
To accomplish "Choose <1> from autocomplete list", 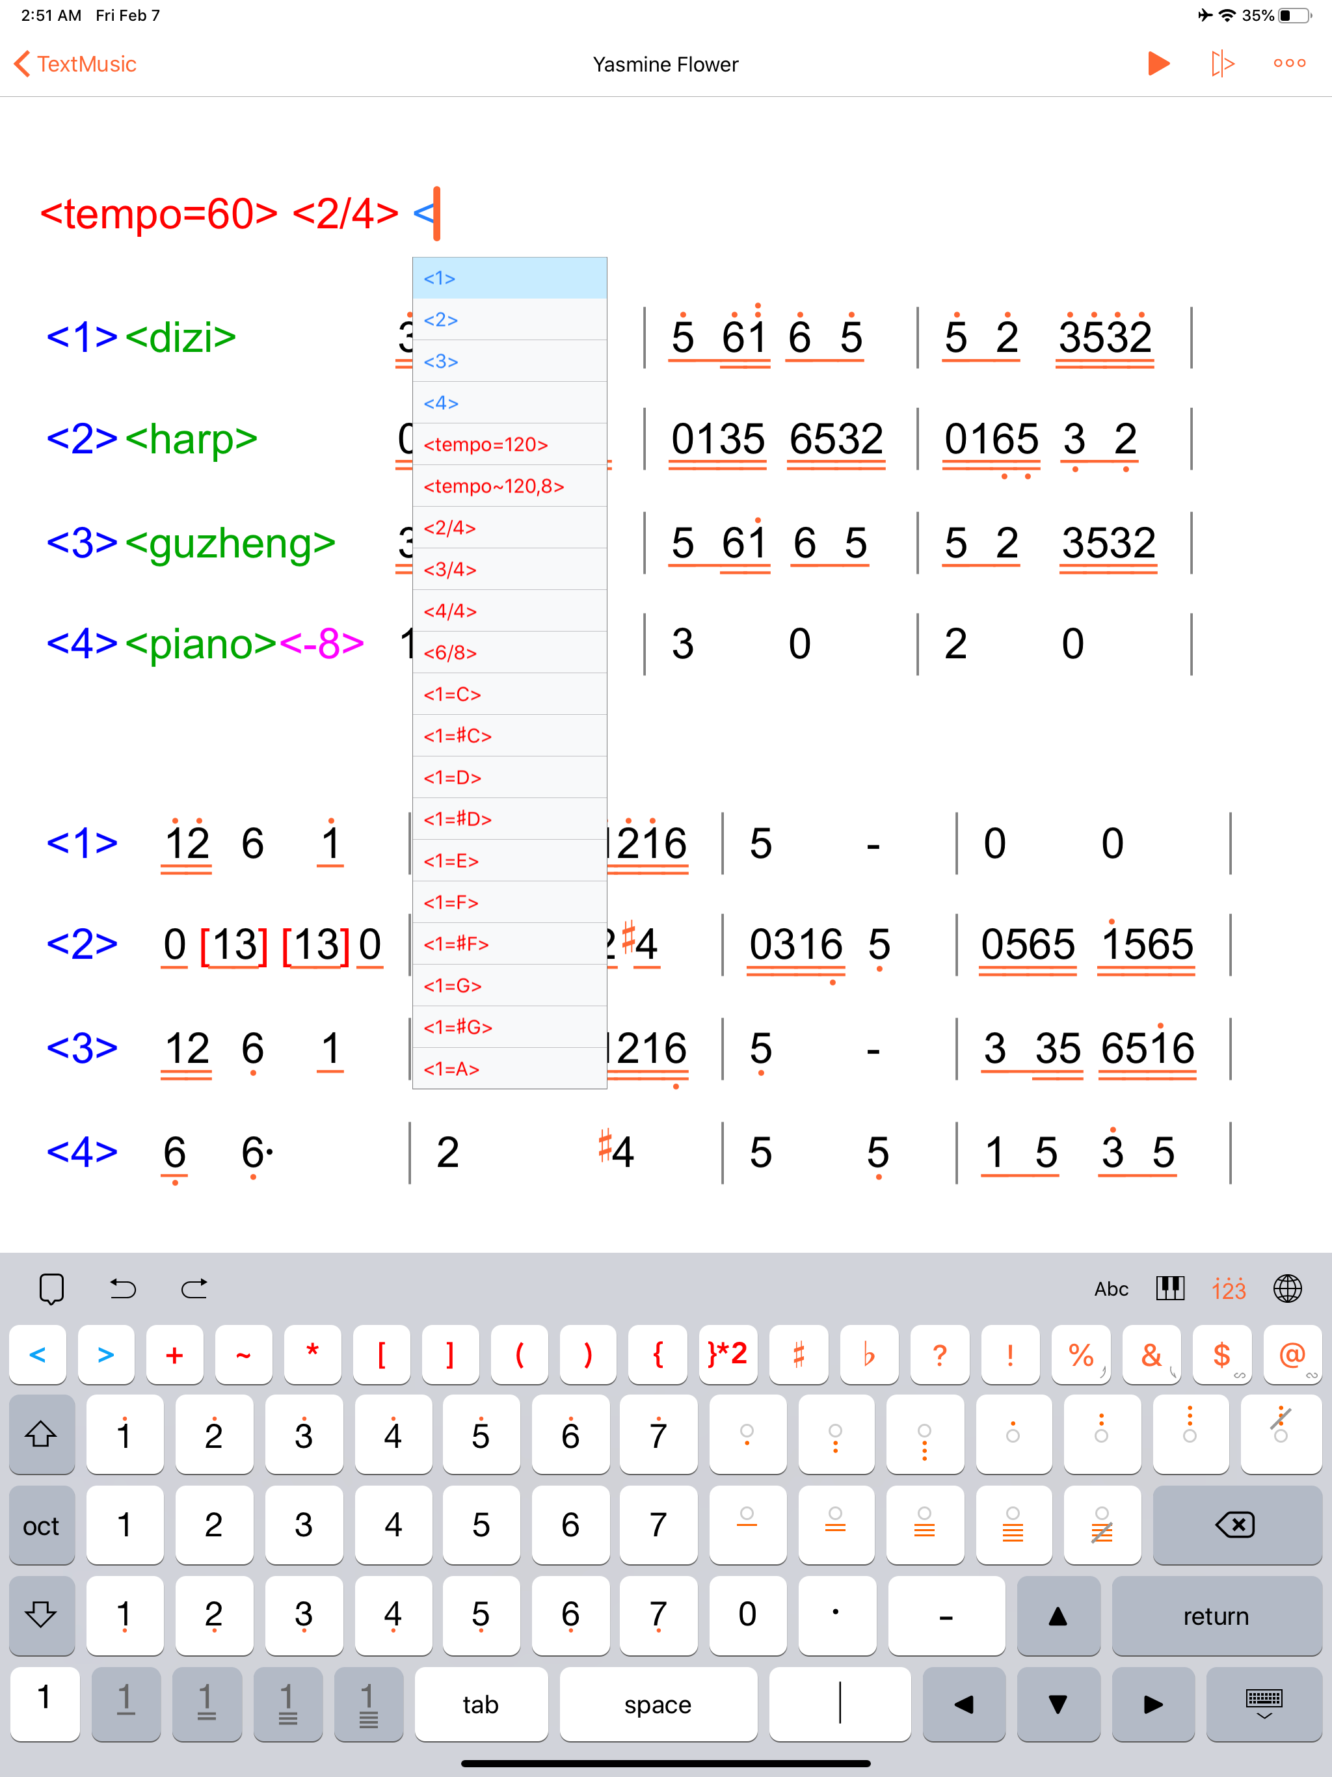I will (x=509, y=278).
